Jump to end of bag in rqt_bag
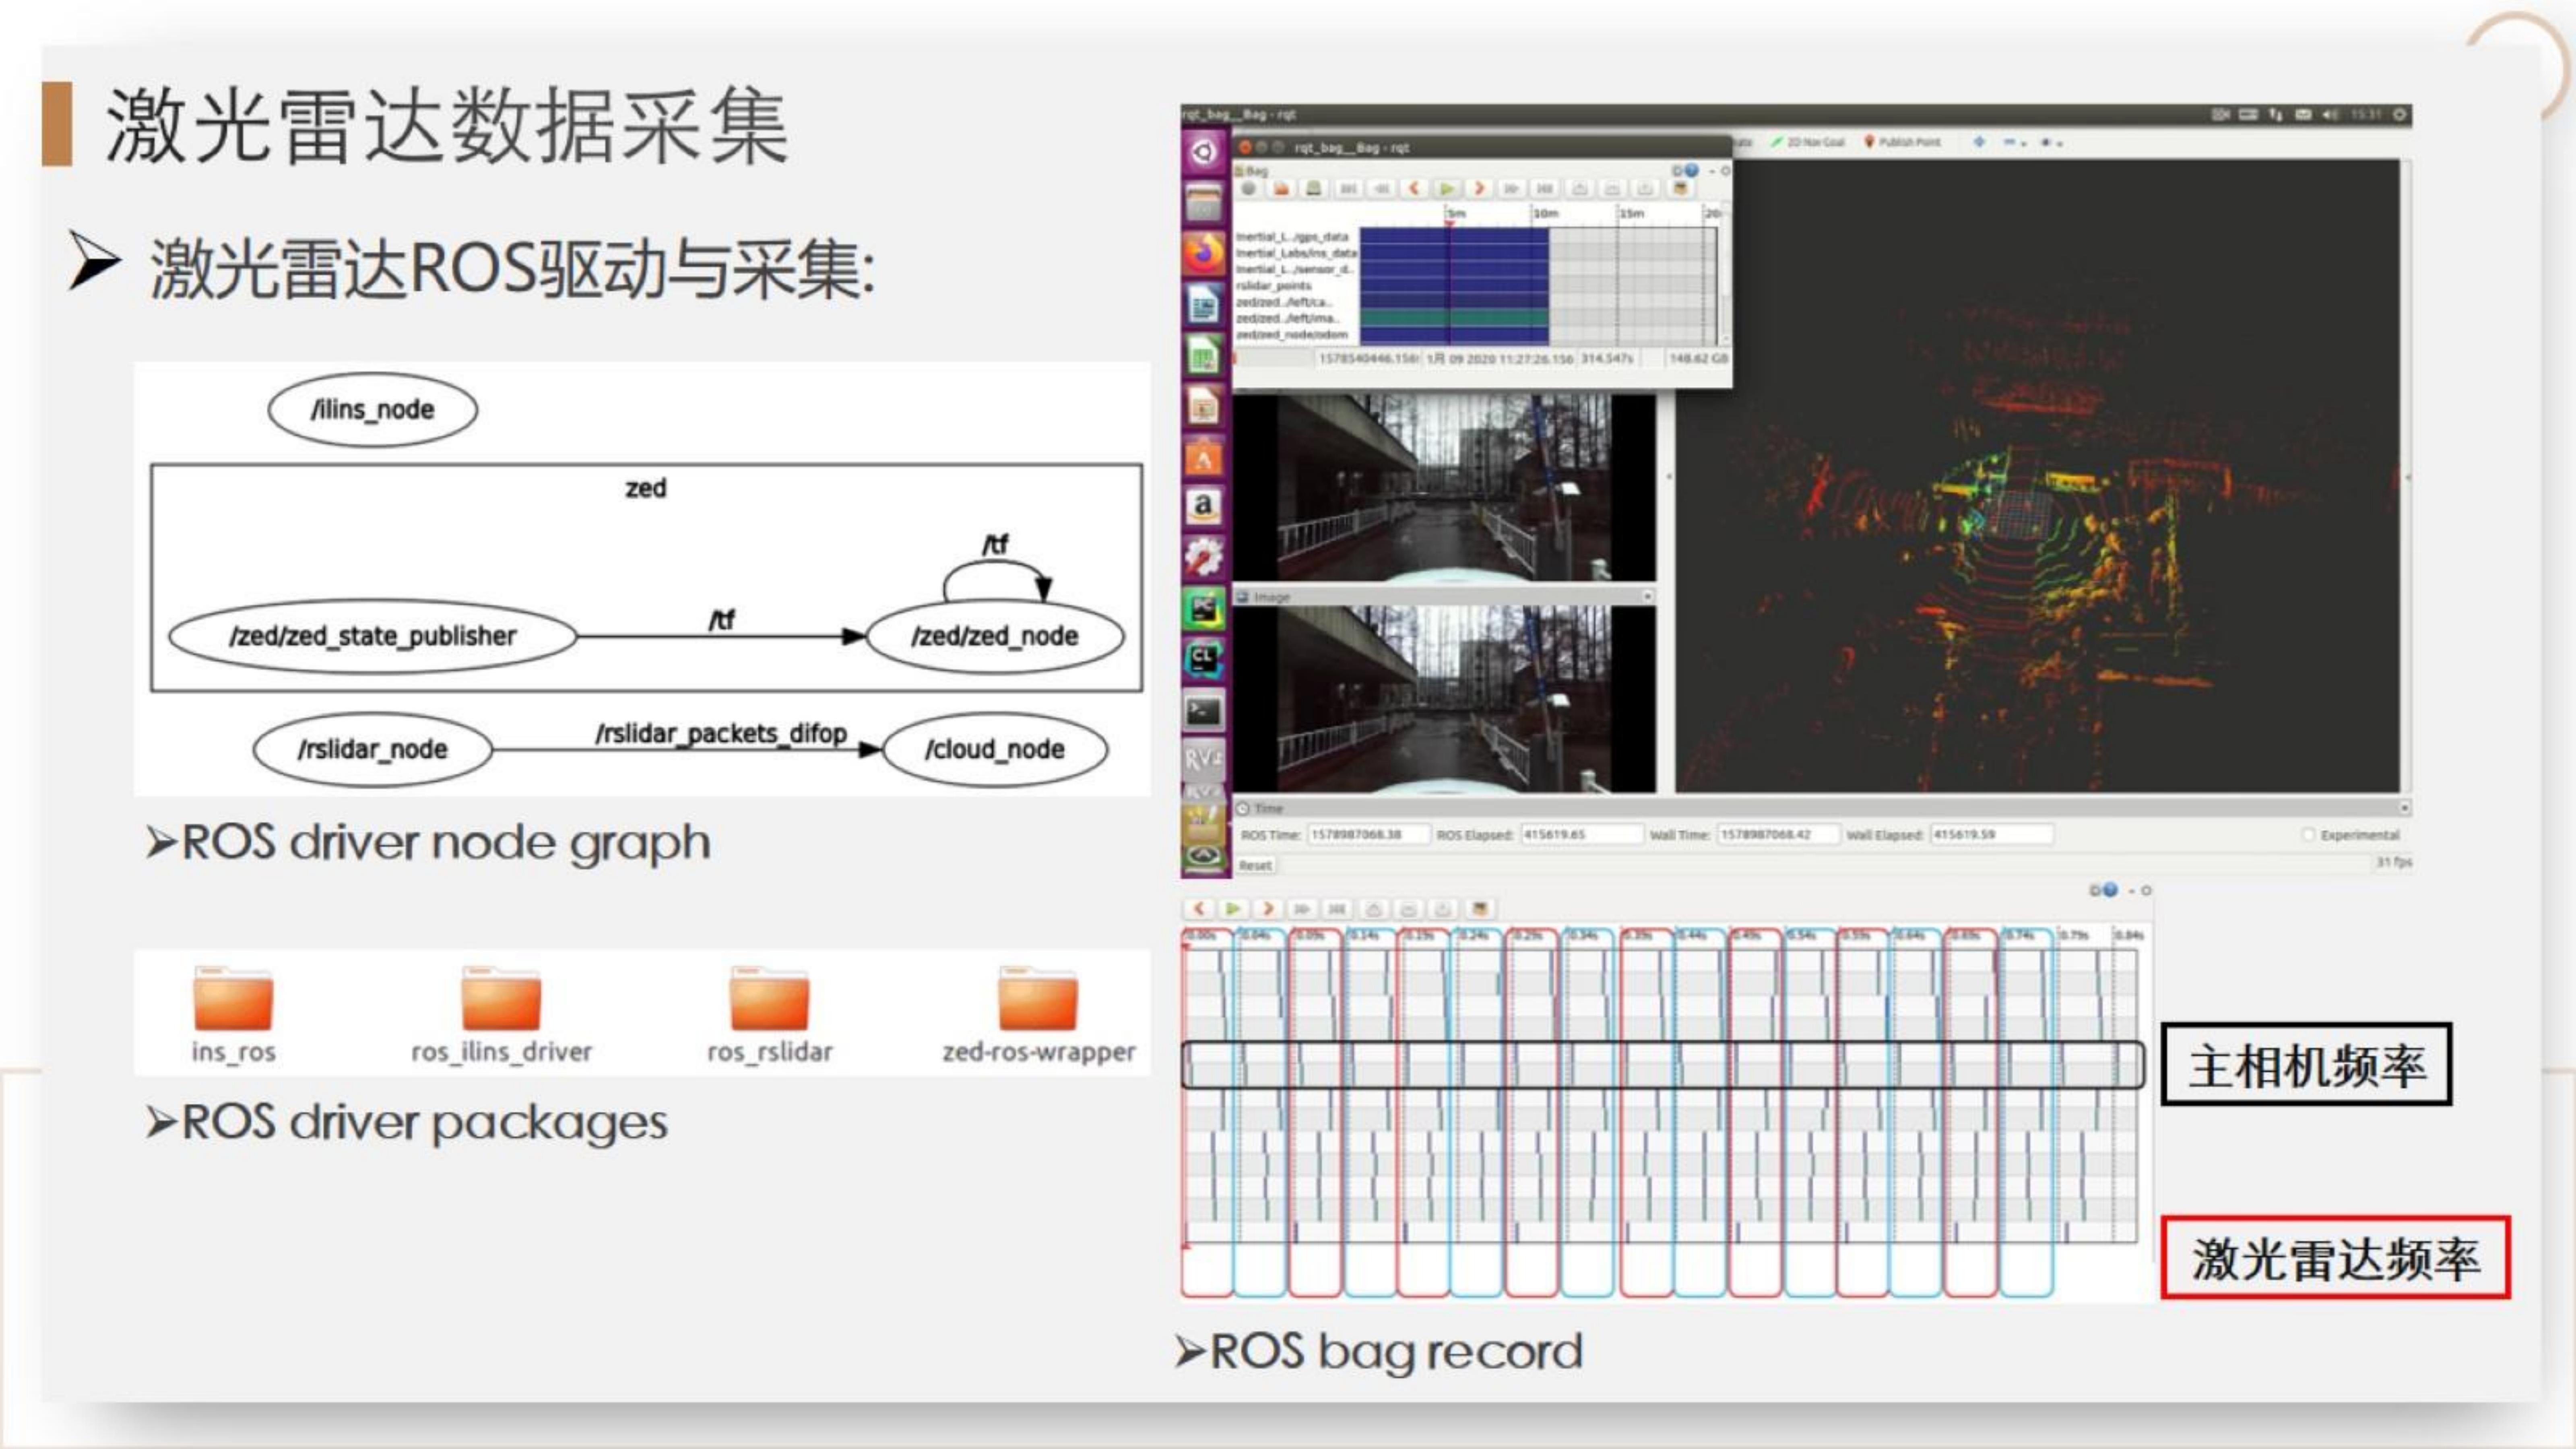This screenshot has height=1449, width=2576. (1545, 189)
